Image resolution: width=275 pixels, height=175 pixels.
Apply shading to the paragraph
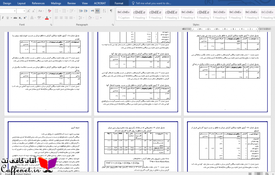coord(90,18)
